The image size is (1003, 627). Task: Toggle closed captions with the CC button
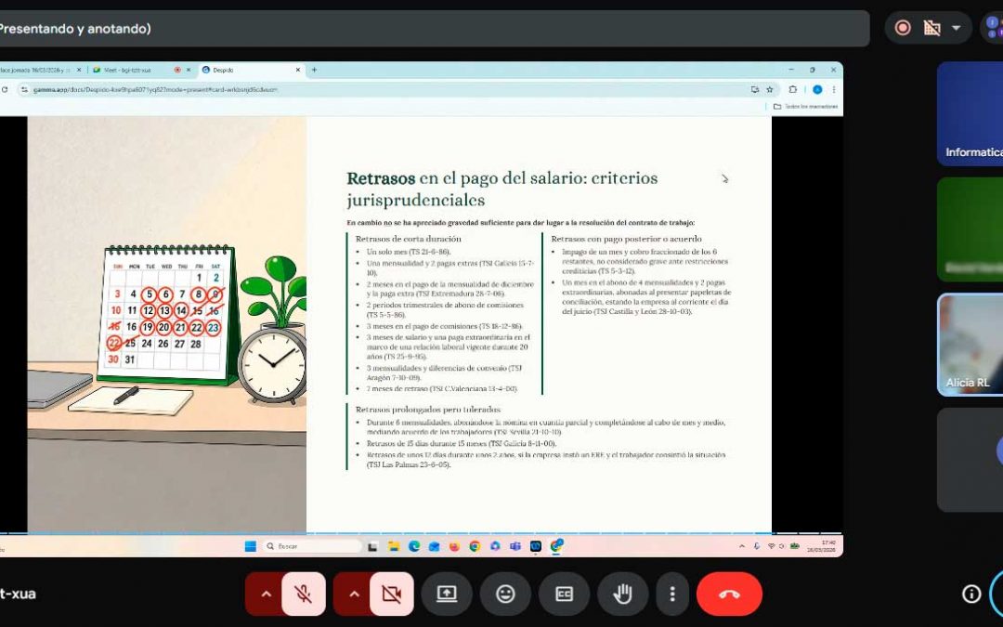pyautogui.click(x=564, y=594)
